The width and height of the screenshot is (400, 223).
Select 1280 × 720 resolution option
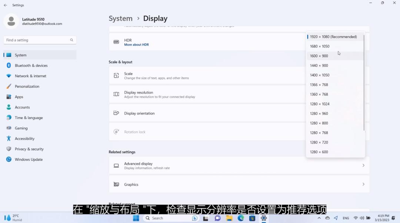(319, 142)
